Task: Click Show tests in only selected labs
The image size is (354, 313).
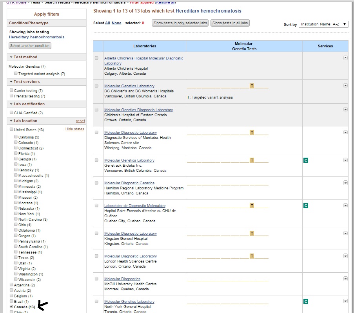Action: [180, 23]
